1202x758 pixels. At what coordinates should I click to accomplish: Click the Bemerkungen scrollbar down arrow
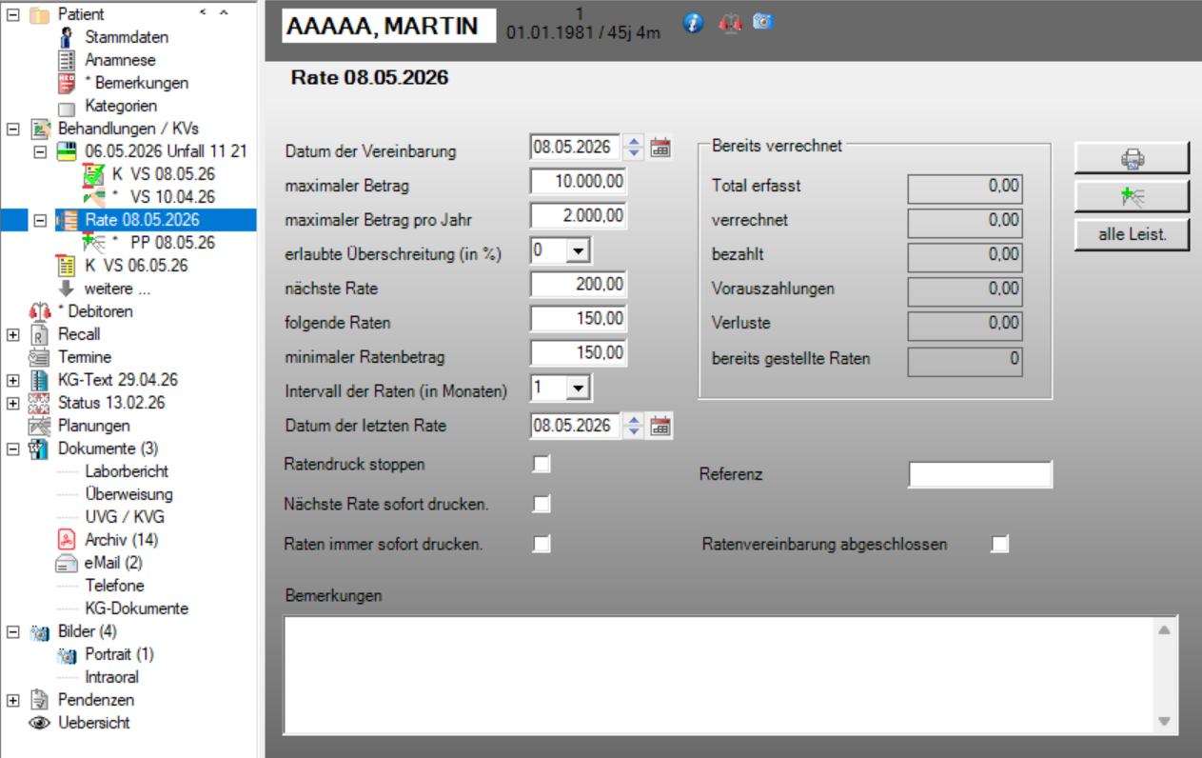[1165, 722]
